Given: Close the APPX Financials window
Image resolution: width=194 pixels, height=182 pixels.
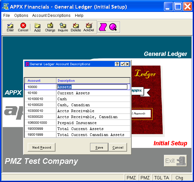Looking at the screenshot, I should pyautogui.click(x=187, y=6).
